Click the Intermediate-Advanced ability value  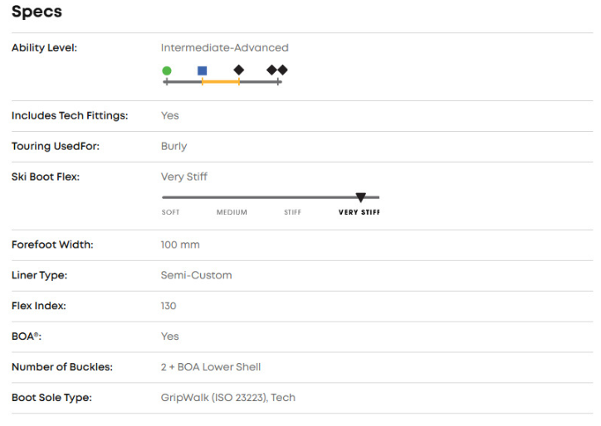point(224,48)
